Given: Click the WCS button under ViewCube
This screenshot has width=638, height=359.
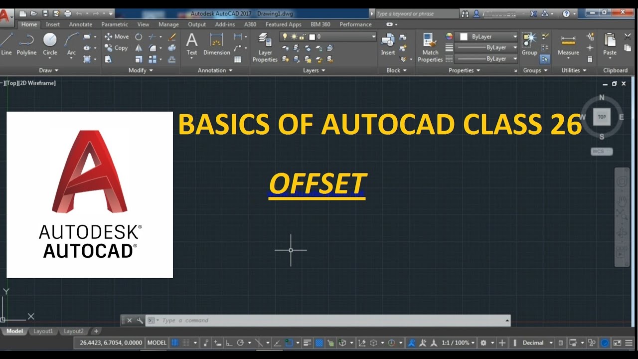Looking at the screenshot, I should click(x=602, y=152).
